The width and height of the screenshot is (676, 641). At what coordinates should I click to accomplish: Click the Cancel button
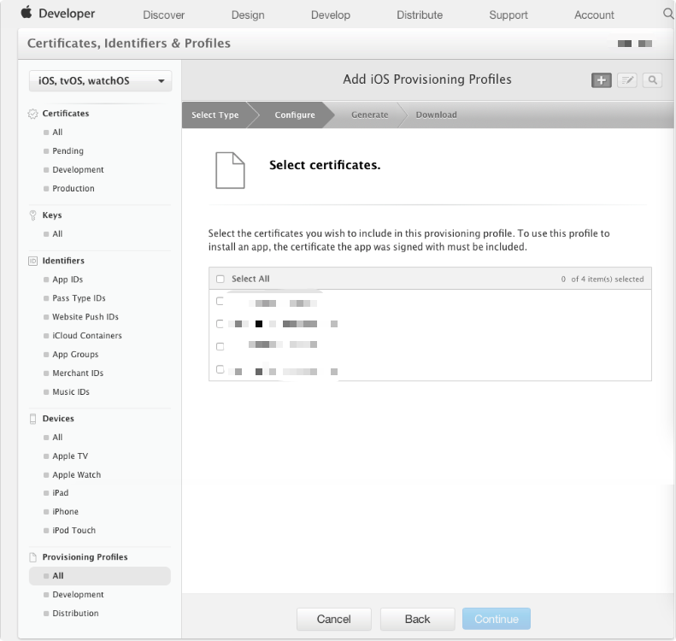[x=334, y=620]
